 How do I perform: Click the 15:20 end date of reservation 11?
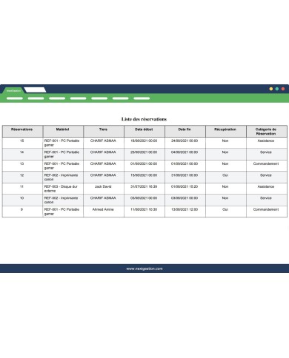185,186
